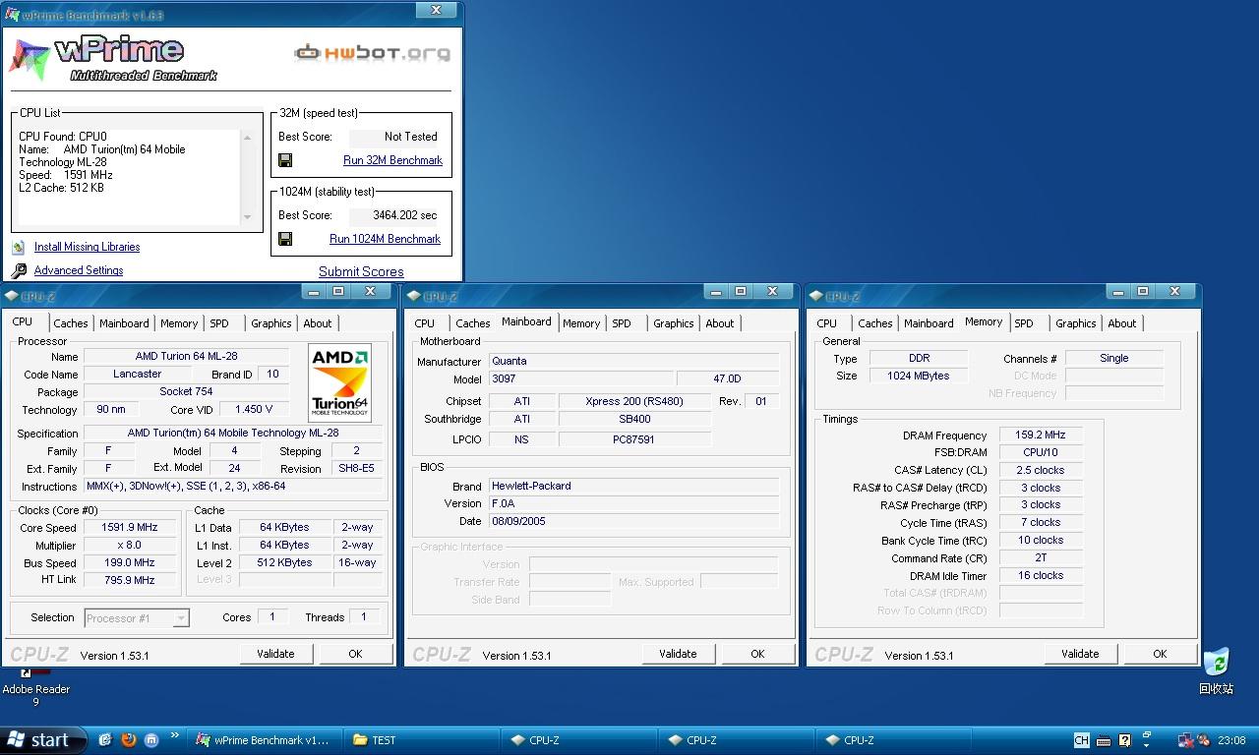Viewport: 1259px width, 755px height.
Task: Open the Install Missing Libraries link
Action: point(87,247)
